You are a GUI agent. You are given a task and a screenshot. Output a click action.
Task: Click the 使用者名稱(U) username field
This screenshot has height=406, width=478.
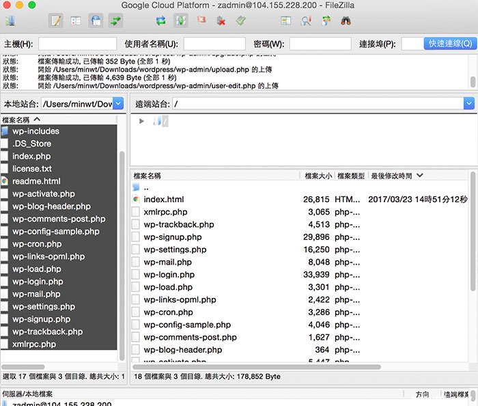point(214,44)
